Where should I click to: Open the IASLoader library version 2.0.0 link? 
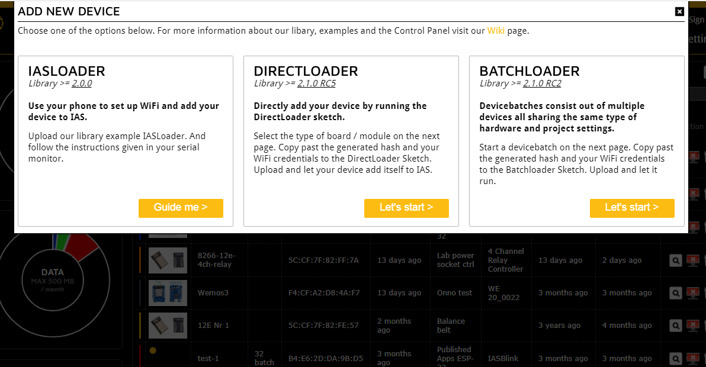tap(82, 83)
